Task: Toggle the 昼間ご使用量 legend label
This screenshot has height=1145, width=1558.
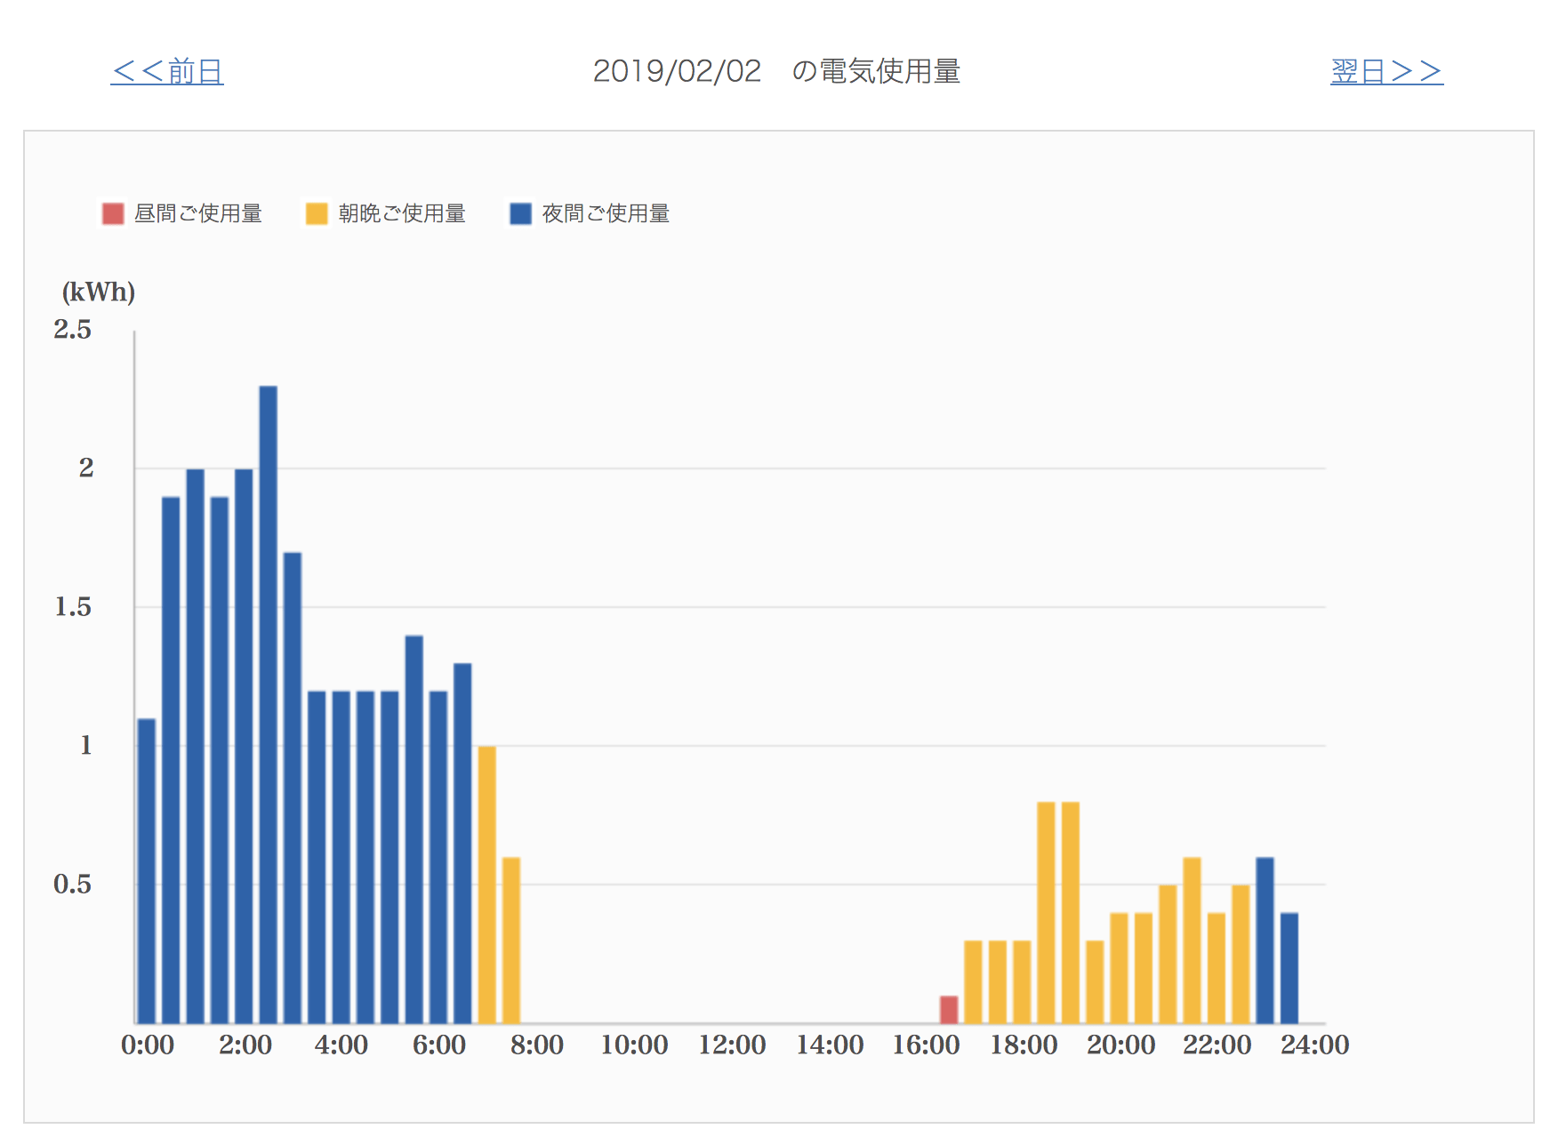Action: pyautogui.click(x=197, y=213)
